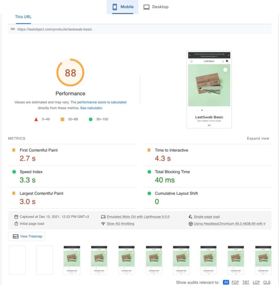Click the stopwatch icon for initial page load
The height and width of the screenshot is (285, 279).
[x=16, y=224]
